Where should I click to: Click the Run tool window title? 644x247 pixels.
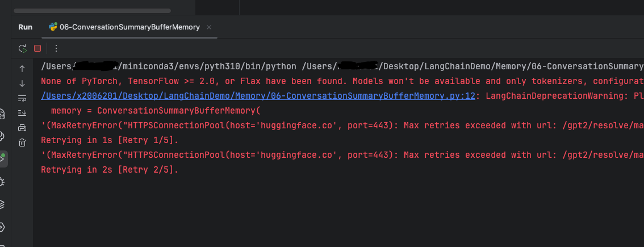click(x=25, y=27)
